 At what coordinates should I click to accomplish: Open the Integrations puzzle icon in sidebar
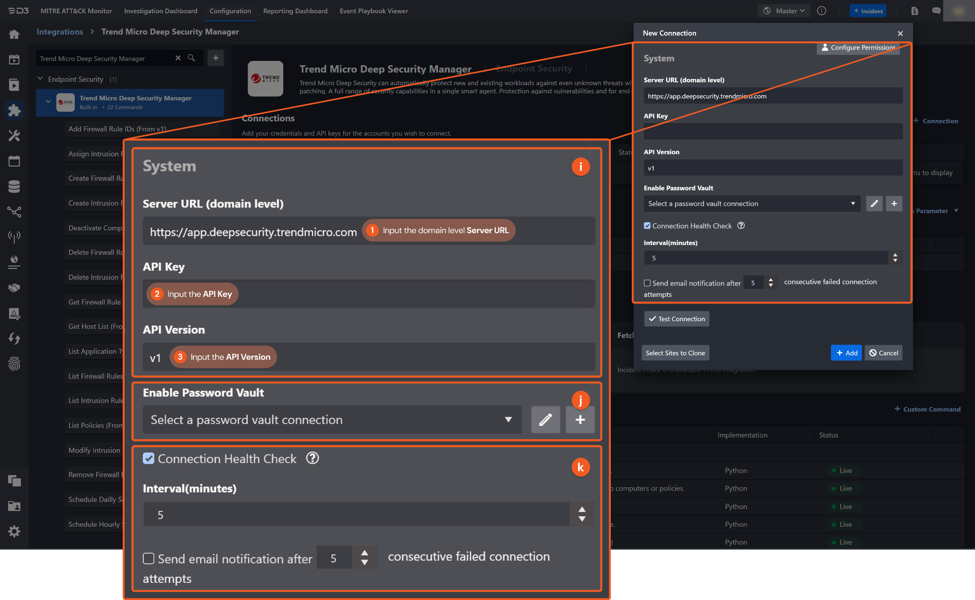pyautogui.click(x=14, y=110)
